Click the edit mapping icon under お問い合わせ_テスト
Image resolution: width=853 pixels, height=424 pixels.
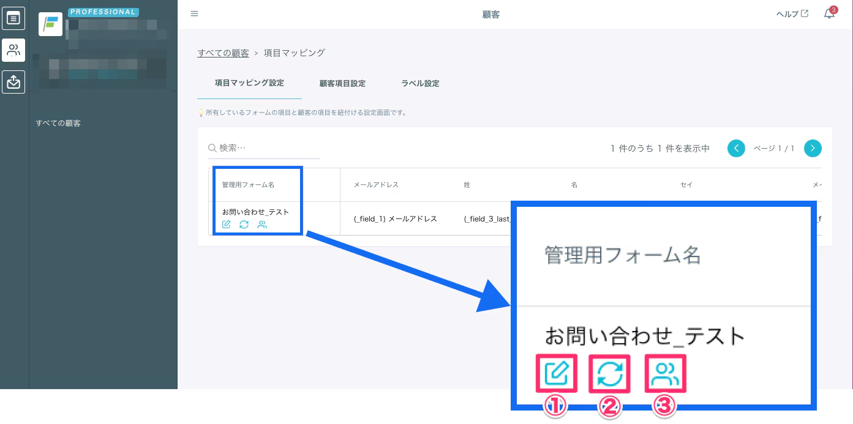point(226,225)
